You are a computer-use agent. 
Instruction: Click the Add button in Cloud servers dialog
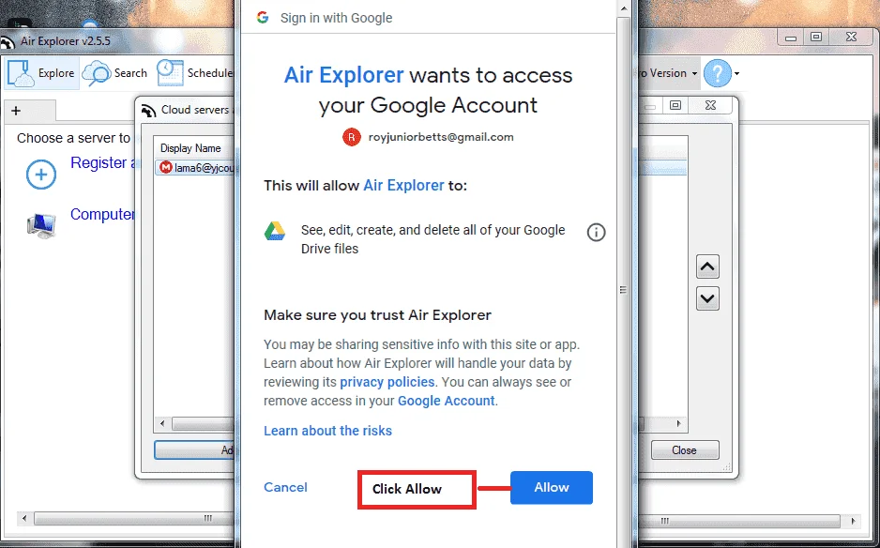194,449
